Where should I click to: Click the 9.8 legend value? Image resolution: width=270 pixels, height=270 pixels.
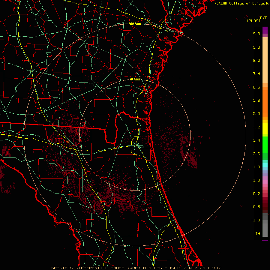click(256, 34)
